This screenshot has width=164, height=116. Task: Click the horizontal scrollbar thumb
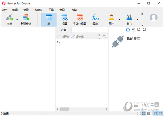pyautogui.click(x=64, y=109)
